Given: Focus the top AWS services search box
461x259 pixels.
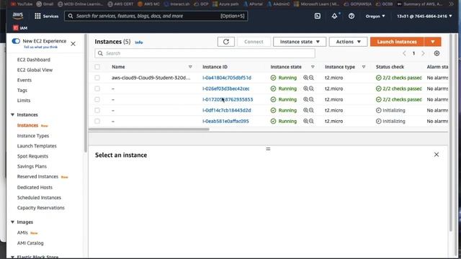Looking at the screenshot, I should coord(156,16).
